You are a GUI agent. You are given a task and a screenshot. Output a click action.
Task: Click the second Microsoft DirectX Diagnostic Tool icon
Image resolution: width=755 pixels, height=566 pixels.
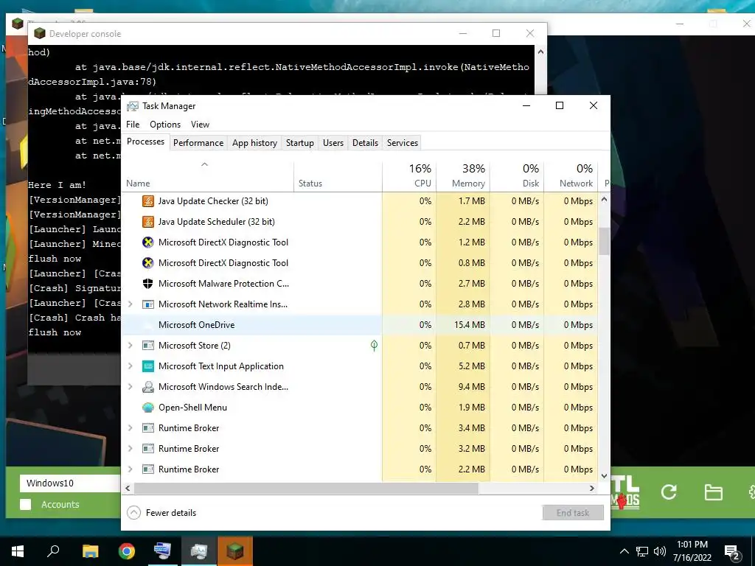coord(147,263)
